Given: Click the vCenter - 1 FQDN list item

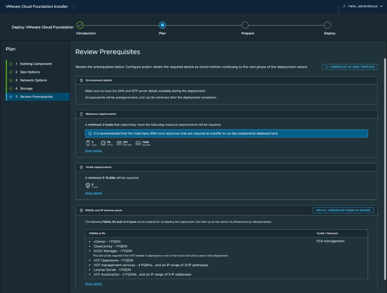Looking at the screenshot, I should click(107, 242).
